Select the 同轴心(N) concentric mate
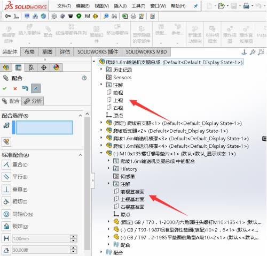This screenshot has height=256, width=267. point(18,214)
